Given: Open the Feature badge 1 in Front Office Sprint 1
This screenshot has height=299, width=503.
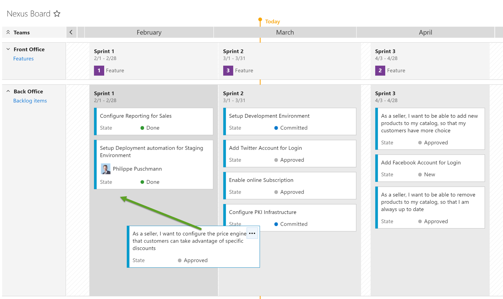Looking at the screenshot, I should 99,70.
